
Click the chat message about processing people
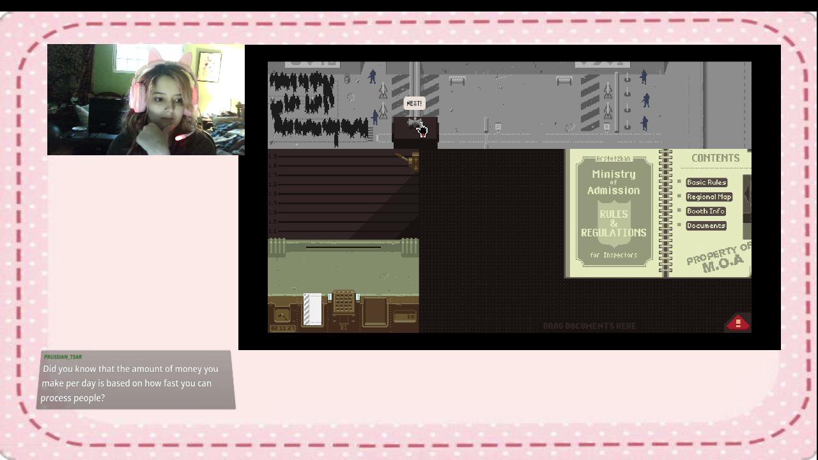tap(130, 383)
